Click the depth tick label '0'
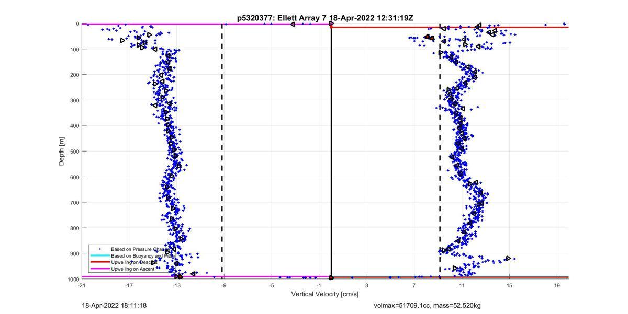Image resolution: width=628 pixels, height=314 pixels. coord(77,24)
